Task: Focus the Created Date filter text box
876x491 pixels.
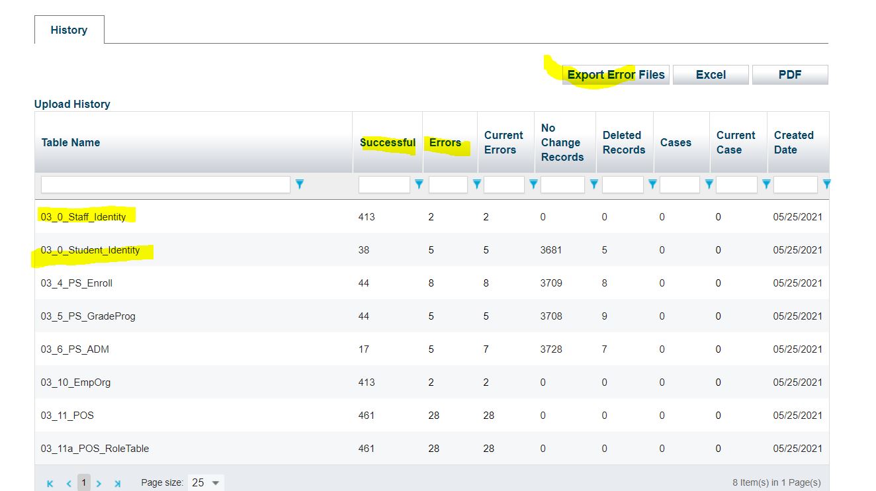Action: click(x=795, y=185)
